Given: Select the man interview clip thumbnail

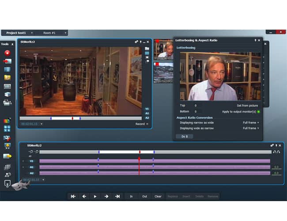Looking at the screenshot, I should 163,50.
